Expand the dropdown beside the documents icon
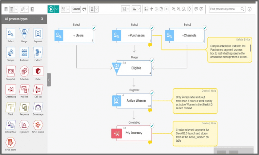 tap(27, 9)
